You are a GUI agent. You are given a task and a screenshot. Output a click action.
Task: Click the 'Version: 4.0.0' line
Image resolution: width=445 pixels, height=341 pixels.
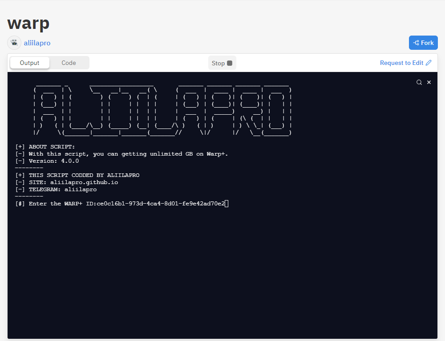click(x=47, y=161)
